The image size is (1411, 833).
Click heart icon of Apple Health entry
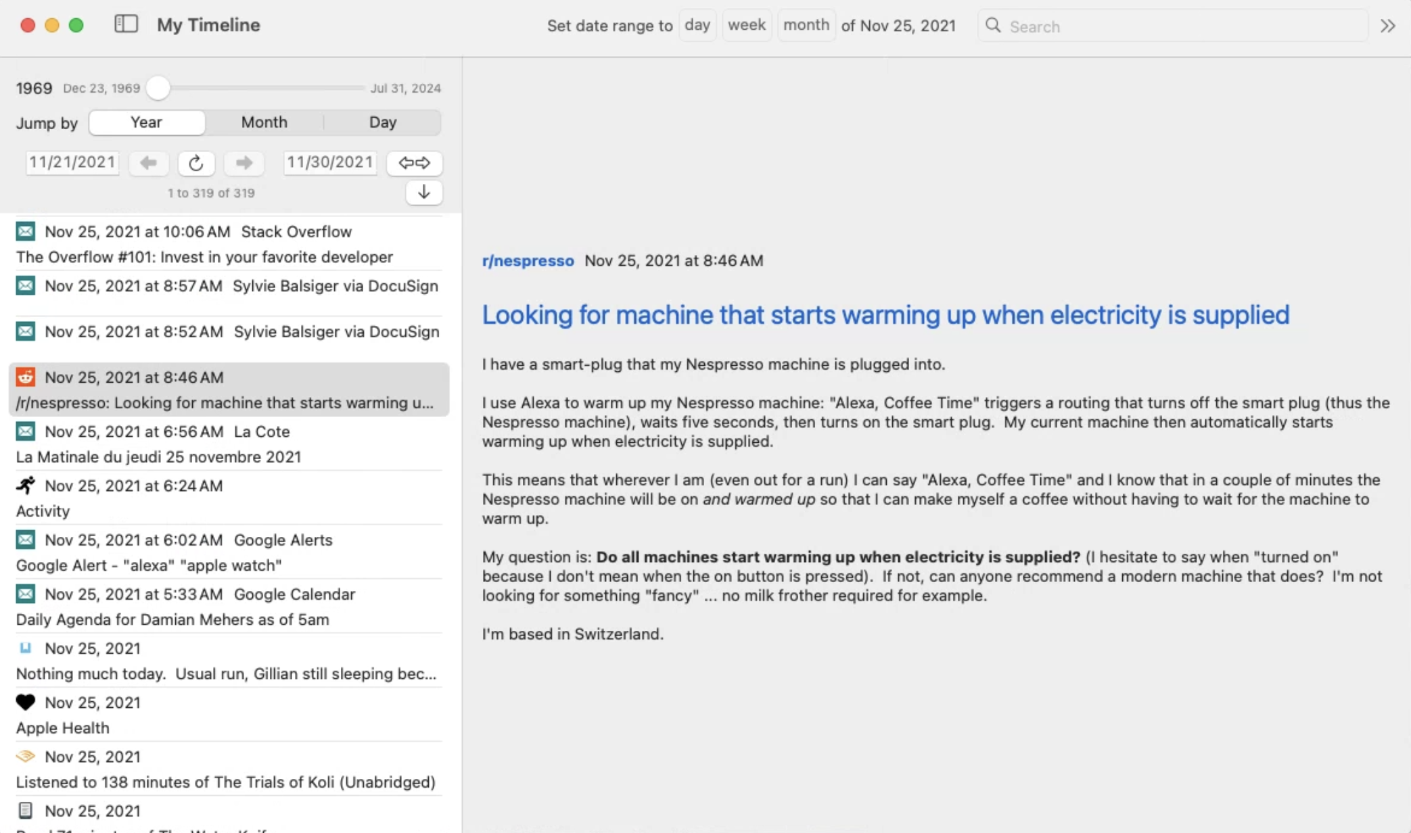pos(26,702)
